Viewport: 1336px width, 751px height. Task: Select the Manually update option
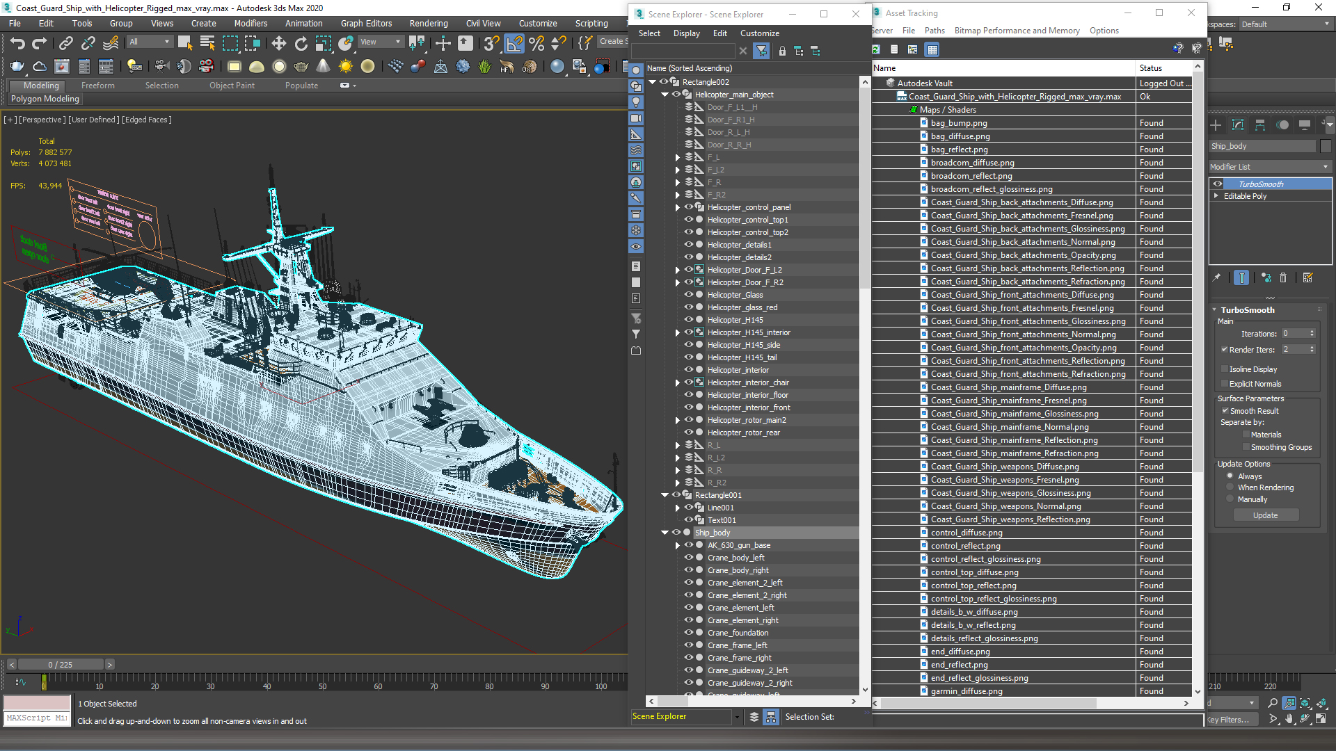pyautogui.click(x=1230, y=499)
